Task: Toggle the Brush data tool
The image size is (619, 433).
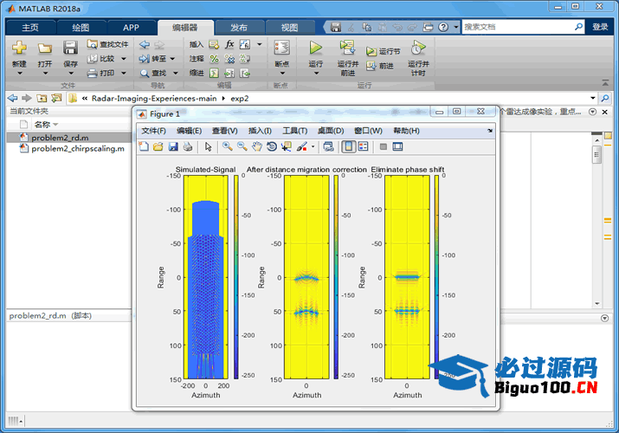Action: point(302,147)
